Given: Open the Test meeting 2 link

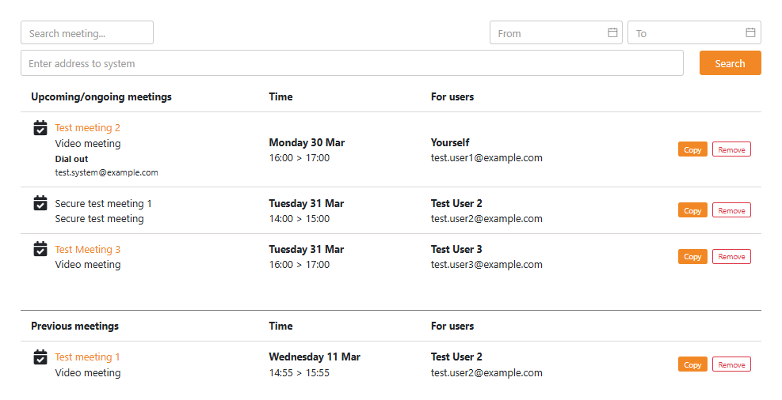Looking at the screenshot, I should 87,128.
